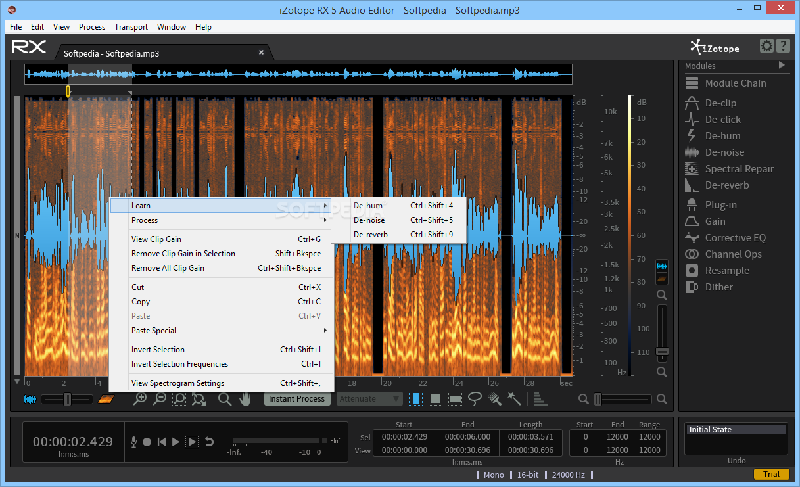Open the Dither module

[709, 287]
